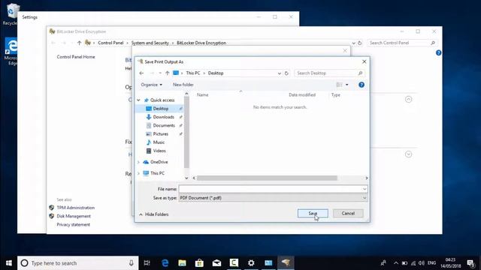Image resolution: width=481 pixels, height=270 pixels.
Task: Open Control Panel Home link
Action: click(x=76, y=57)
